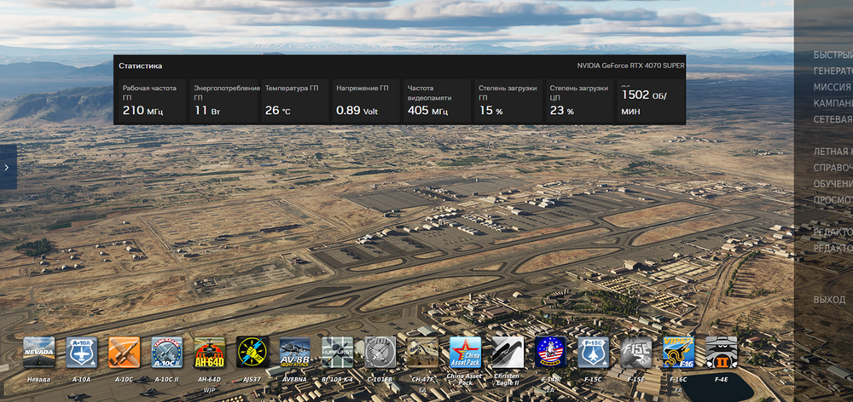Select the СЕТЕВАЯ multiplayer menu item
This screenshot has height=402, width=853.
833,119
